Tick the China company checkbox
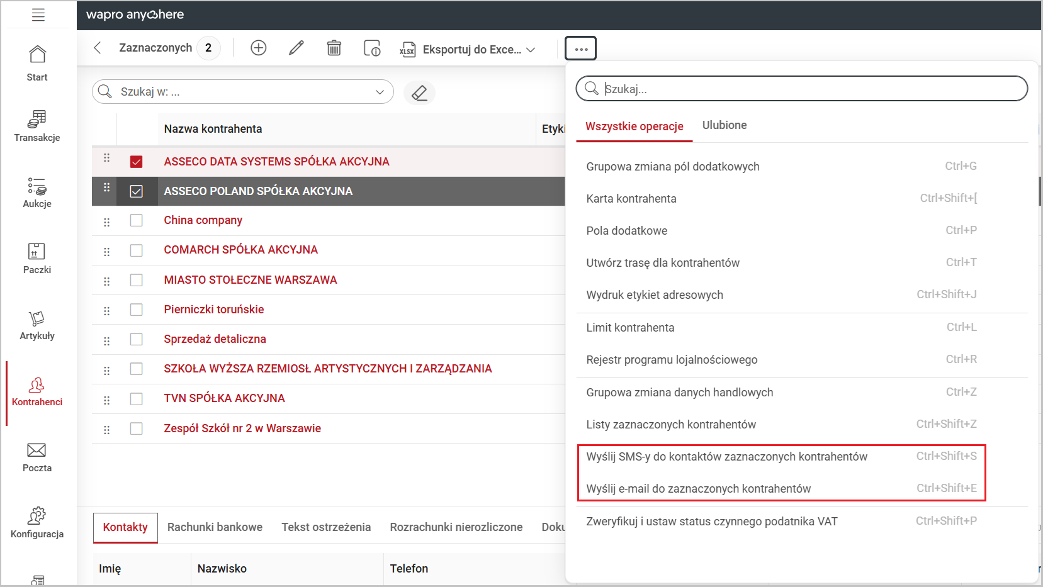This screenshot has width=1043, height=587. pos(136,220)
